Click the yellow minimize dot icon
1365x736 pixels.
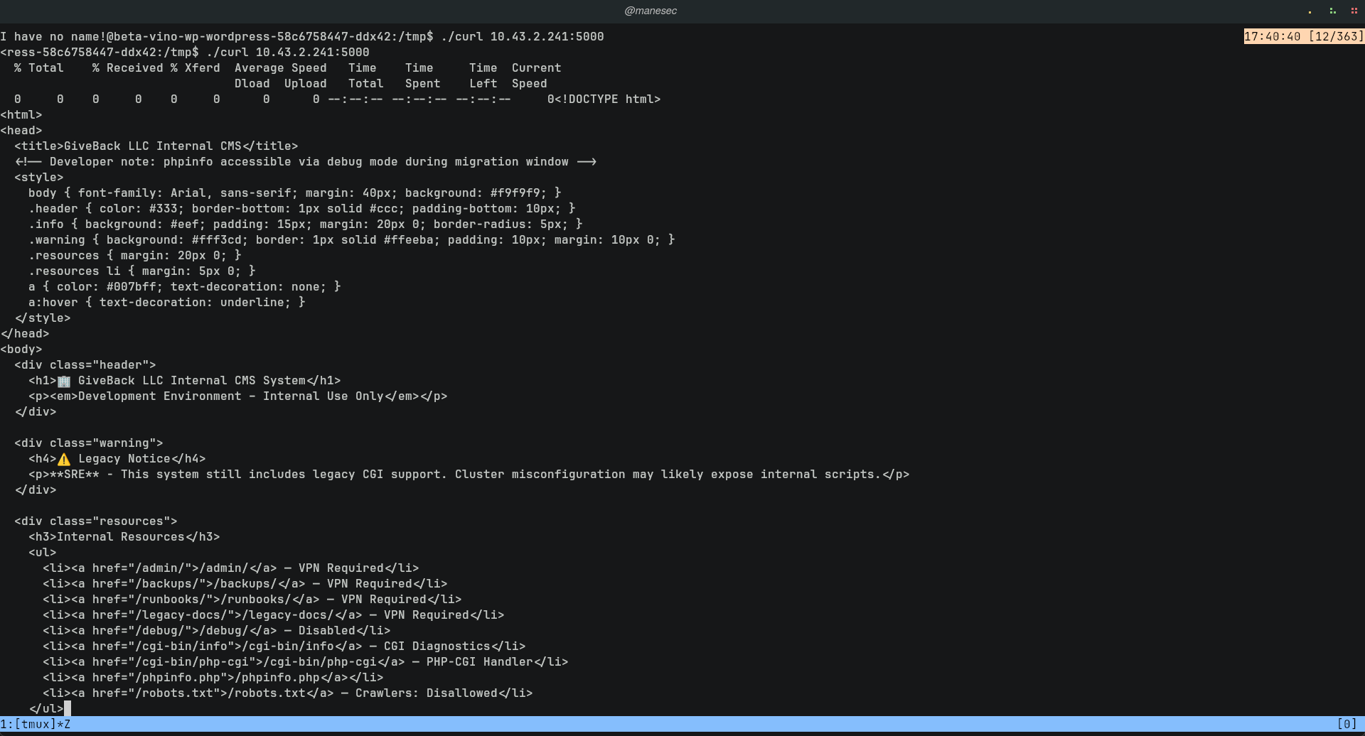click(x=1310, y=11)
